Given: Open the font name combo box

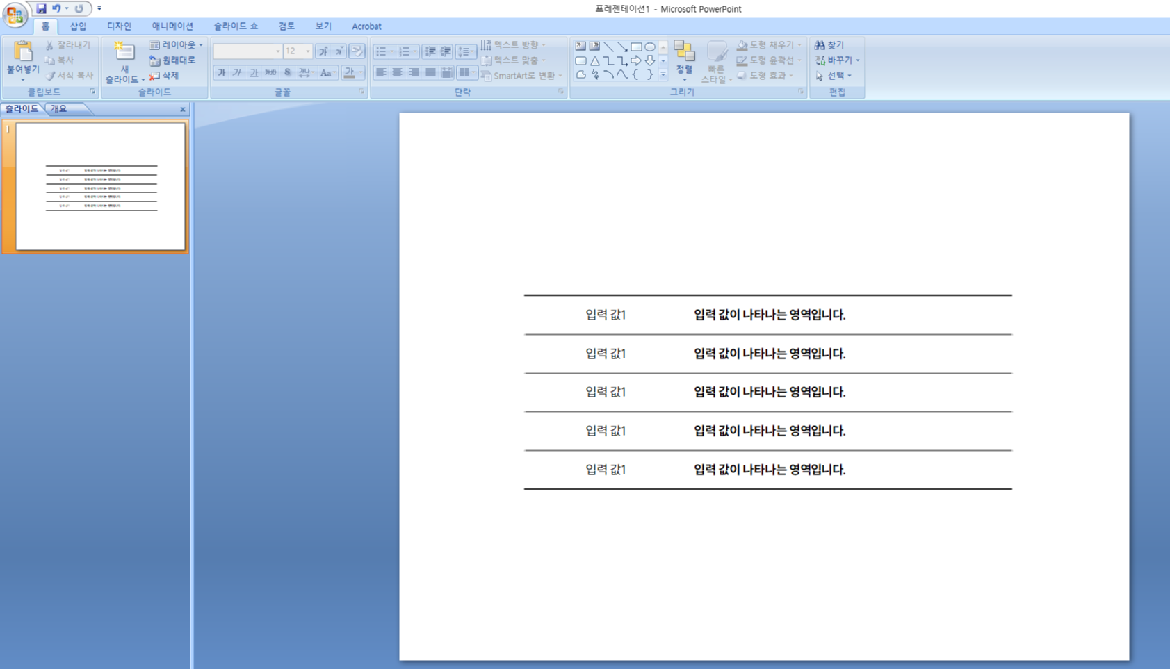Looking at the screenshot, I should coord(247,51).
